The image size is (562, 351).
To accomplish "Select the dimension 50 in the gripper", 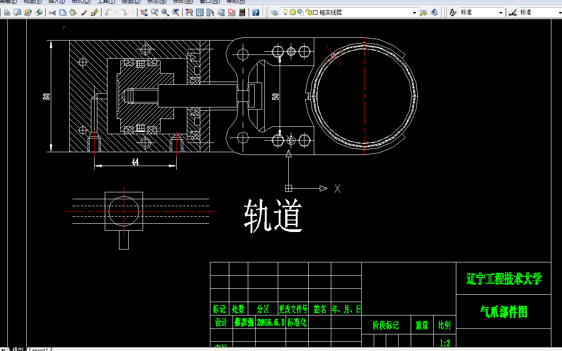I will (x=276, y=96).
